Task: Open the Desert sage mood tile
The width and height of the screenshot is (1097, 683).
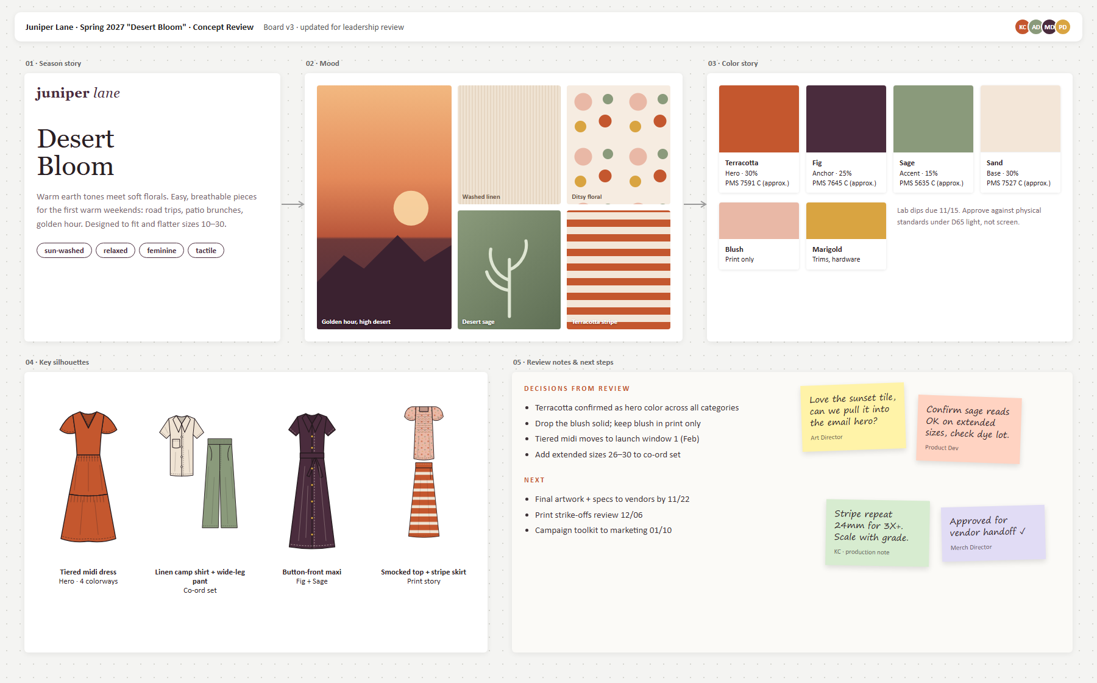Action: point(509,270)
